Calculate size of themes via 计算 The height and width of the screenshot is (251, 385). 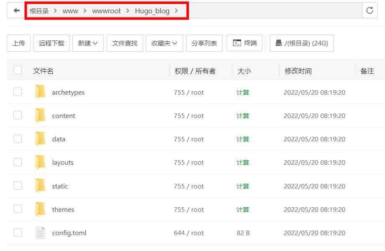point(243,209)
